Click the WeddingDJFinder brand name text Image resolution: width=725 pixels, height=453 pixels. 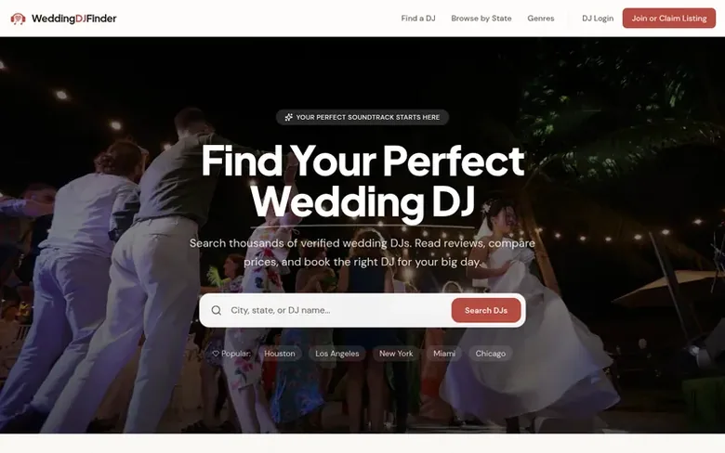pos(74,19)
